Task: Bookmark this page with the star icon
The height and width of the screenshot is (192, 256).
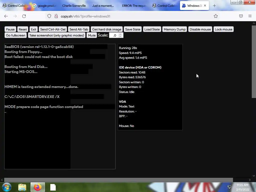Action: pos(216,16)
